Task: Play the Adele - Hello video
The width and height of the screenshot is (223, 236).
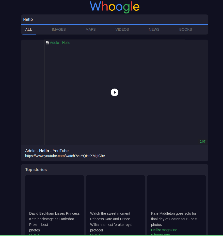Action: (x=115, y=92)
